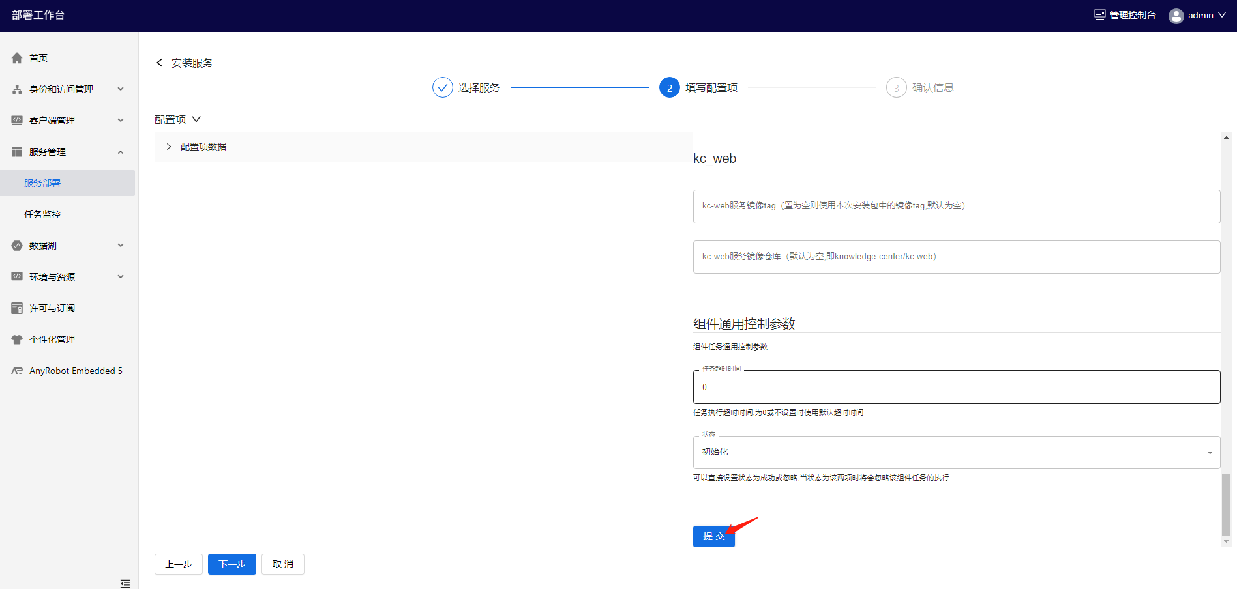Click the 个性化管理 shirt icon
This screenshot has height=589, width=1237.
17,339
